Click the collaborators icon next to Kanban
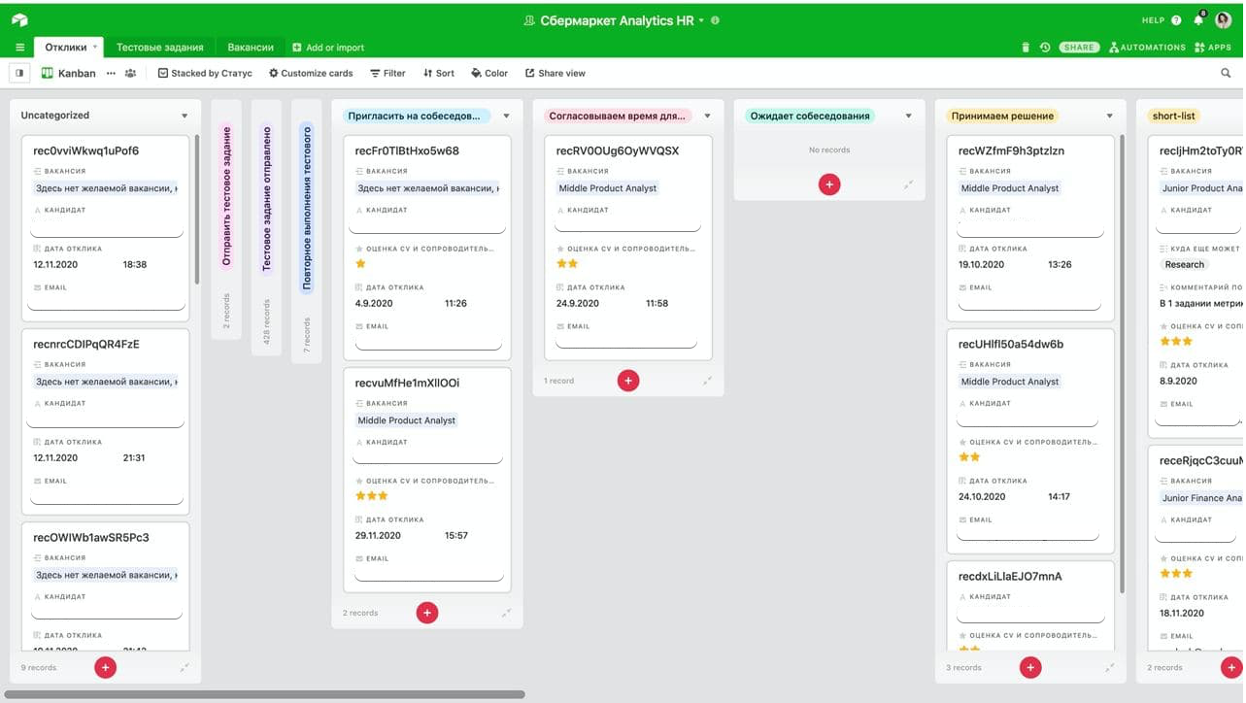 pos(130,73)
